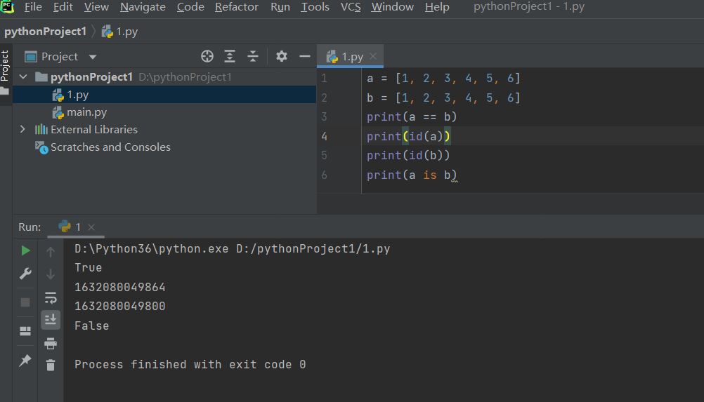Hide the Project panel with minus button
Screen dimensions: 704x402
[304, 56]
